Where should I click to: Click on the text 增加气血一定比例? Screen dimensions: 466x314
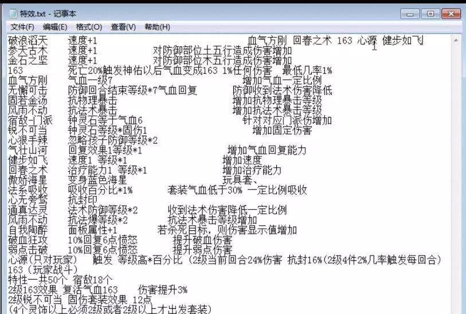(282, 80)
